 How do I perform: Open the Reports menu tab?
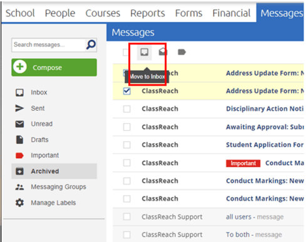(148, 13)
